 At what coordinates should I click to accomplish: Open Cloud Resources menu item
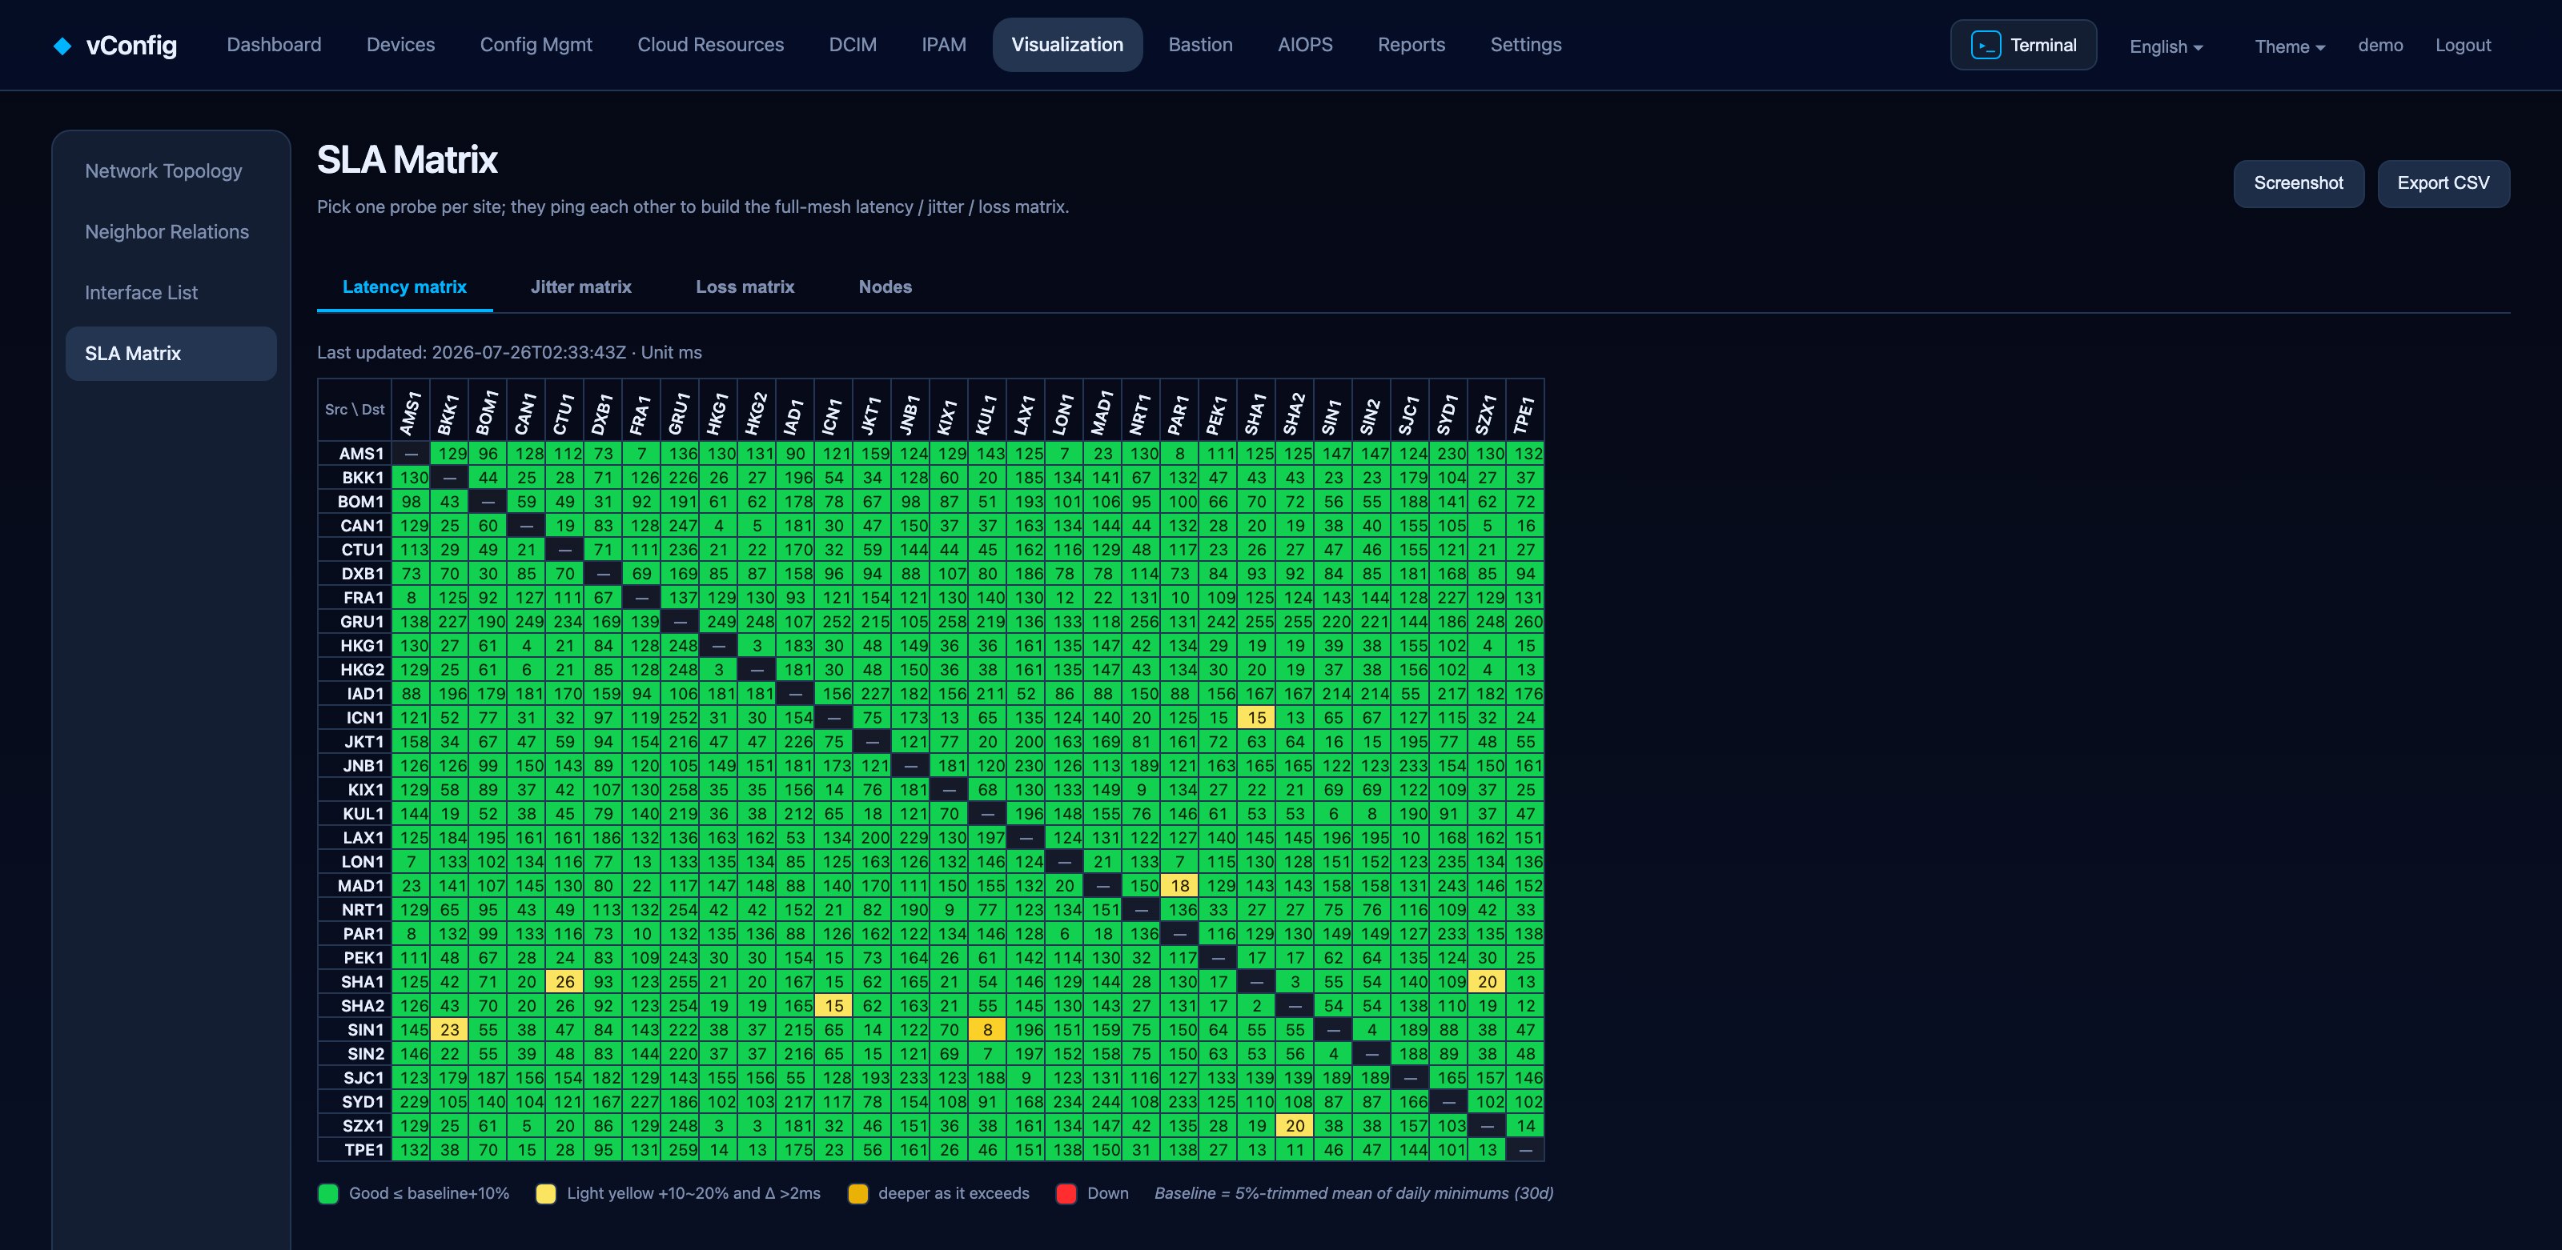(x=710, y=45)
